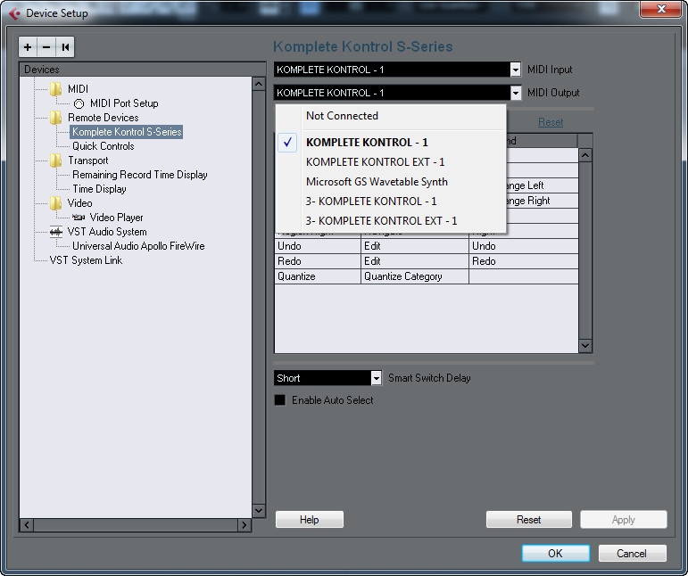The image size is (688, 576).
Task: Click the Edit category cell in Redo row
Action: (x=415, y=261)
